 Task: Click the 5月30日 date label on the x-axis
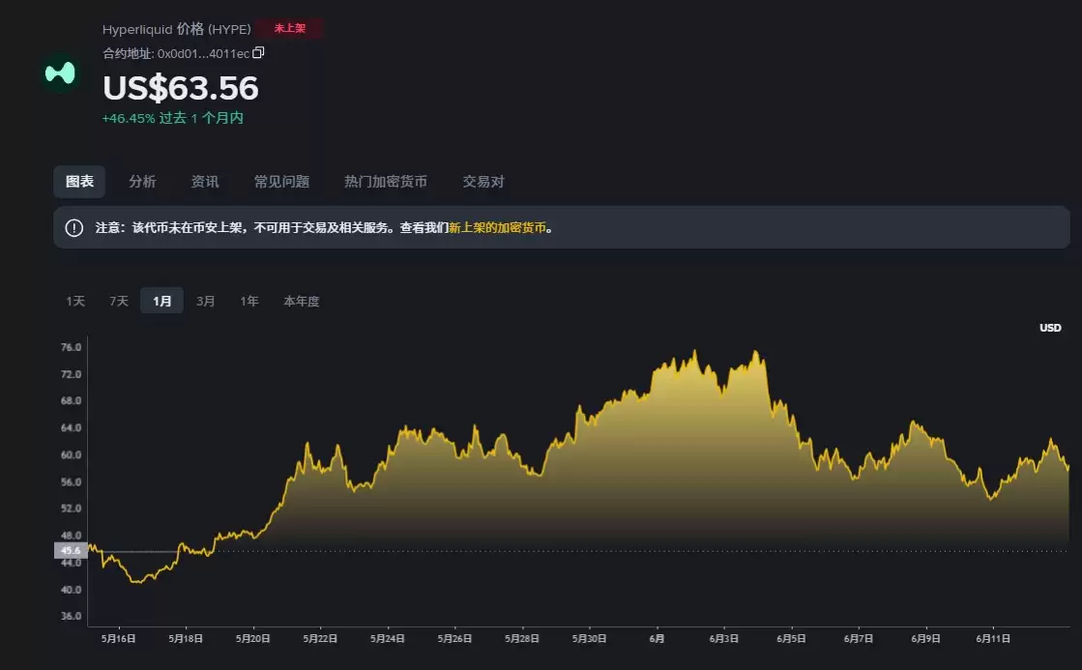(x=589, y=639)
